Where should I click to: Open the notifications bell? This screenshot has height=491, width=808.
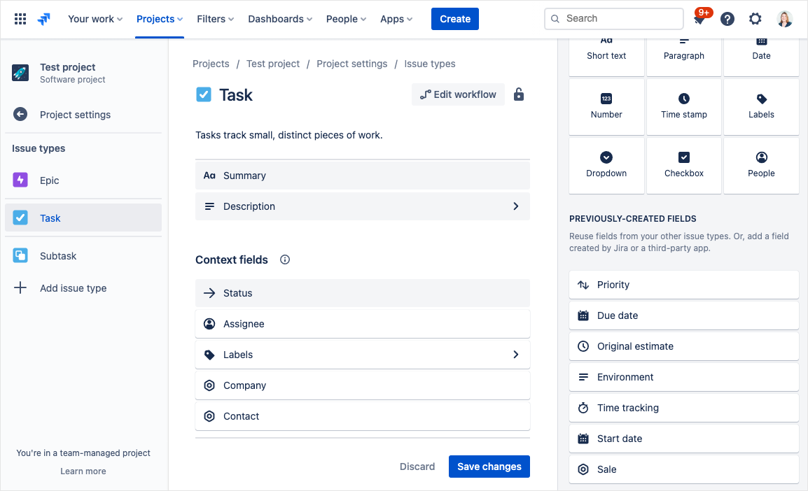coord(699,20)
